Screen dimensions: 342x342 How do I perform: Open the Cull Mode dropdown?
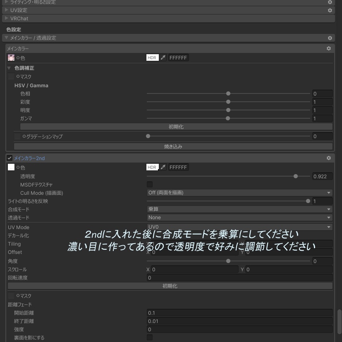(239, 192)
